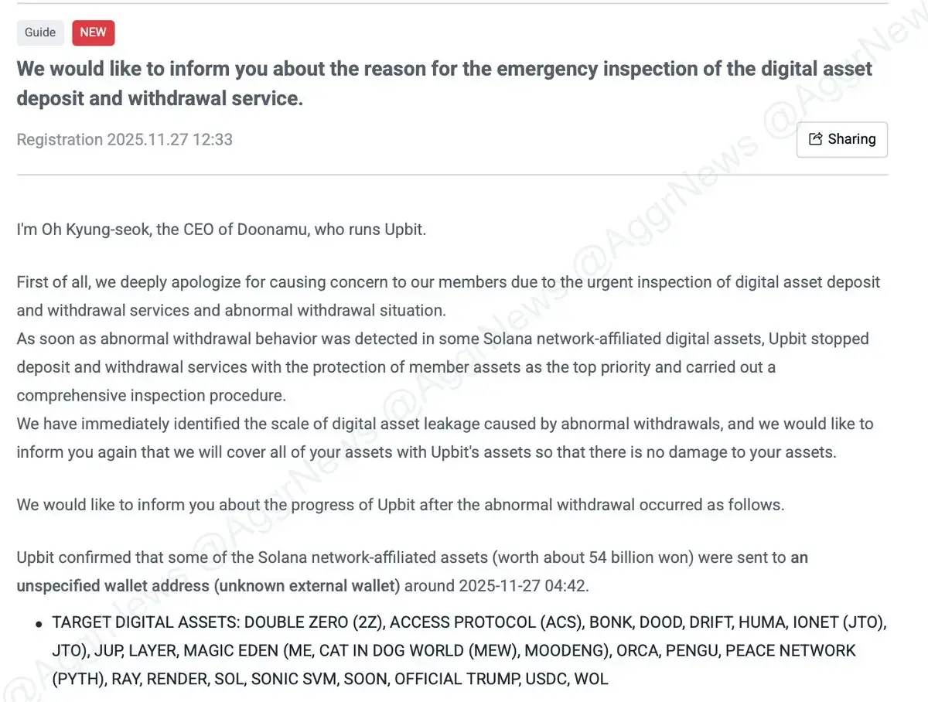This screenshot has width=928, height=702.
Task: Click the red NEW badge
Action: pyautogui.click(x=94, y=32)
